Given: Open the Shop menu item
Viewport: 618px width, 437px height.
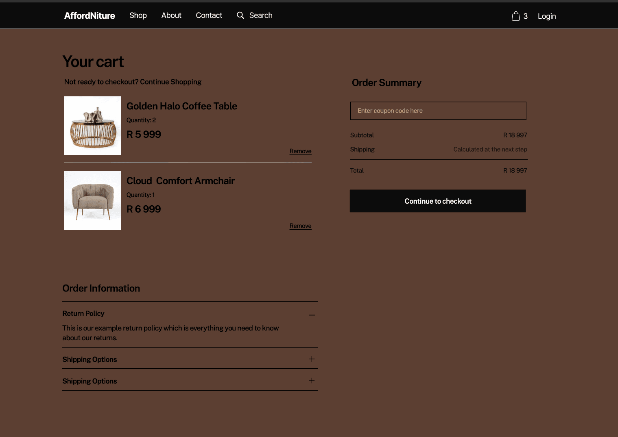Looking at the screenshot, I should click(x=138, y=15).
